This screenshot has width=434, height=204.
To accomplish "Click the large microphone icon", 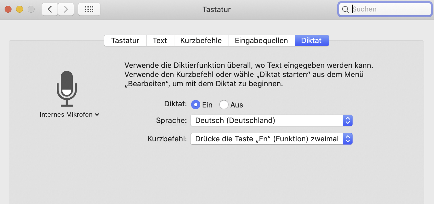I will point(67,88).
